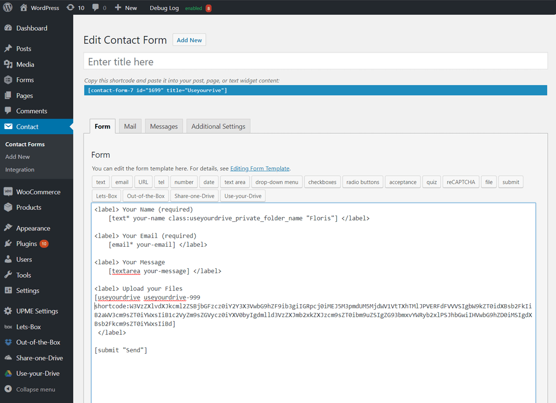Insert a tel tag

coord(161,182)
